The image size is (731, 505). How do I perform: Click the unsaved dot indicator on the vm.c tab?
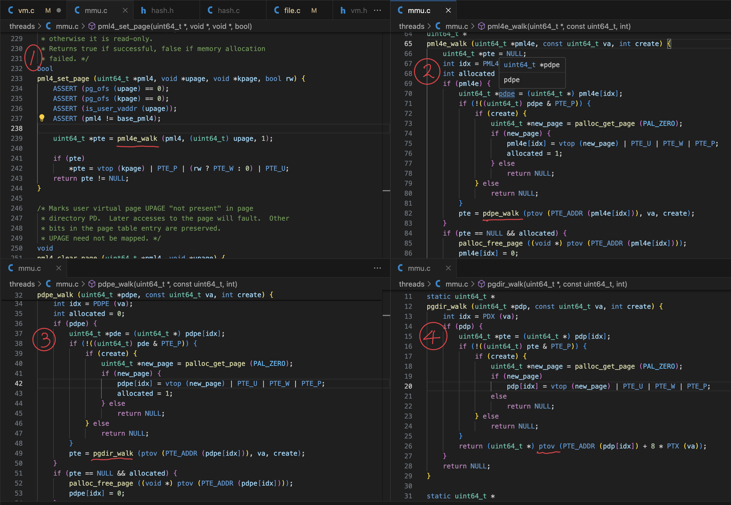[x=59, y=11]
